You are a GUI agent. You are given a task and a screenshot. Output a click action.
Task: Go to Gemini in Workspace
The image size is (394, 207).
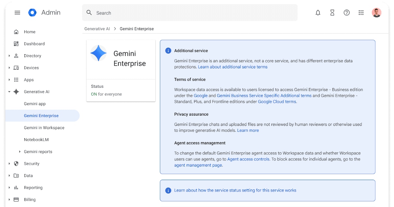click(x=44, y=128)
